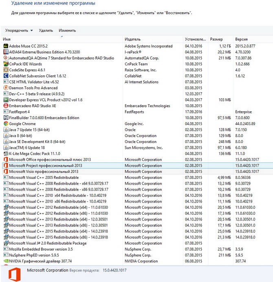The image size is (273, 282).
Task: Sort by the Версия column header
Action: coord(253,39)
